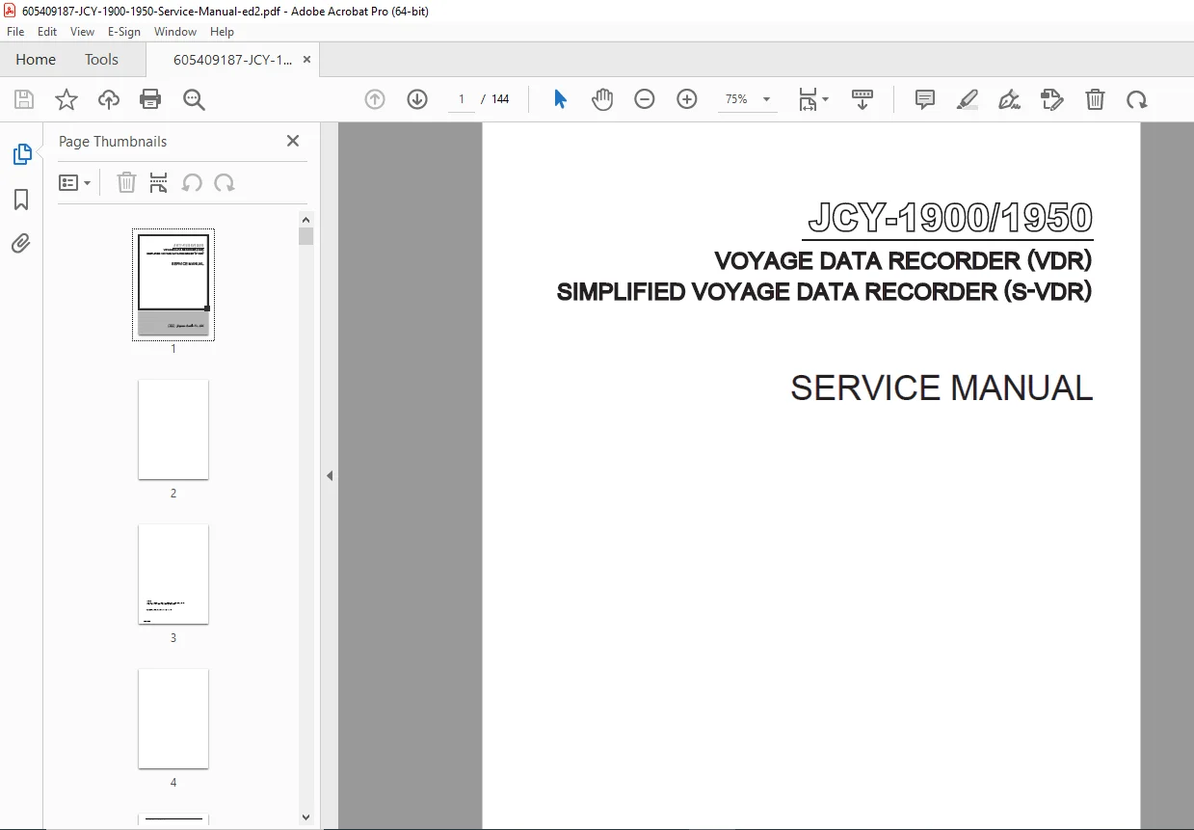Close the 605409187-JCY document tab
Screen dimensions: 1194x830
306,60
